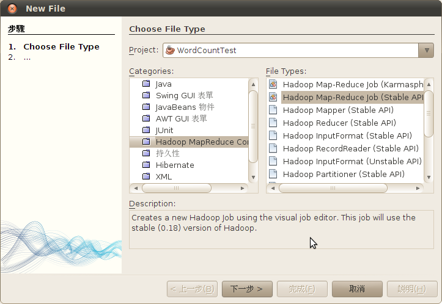Select AWT GUI 表單 category

(x=189, y=118)
